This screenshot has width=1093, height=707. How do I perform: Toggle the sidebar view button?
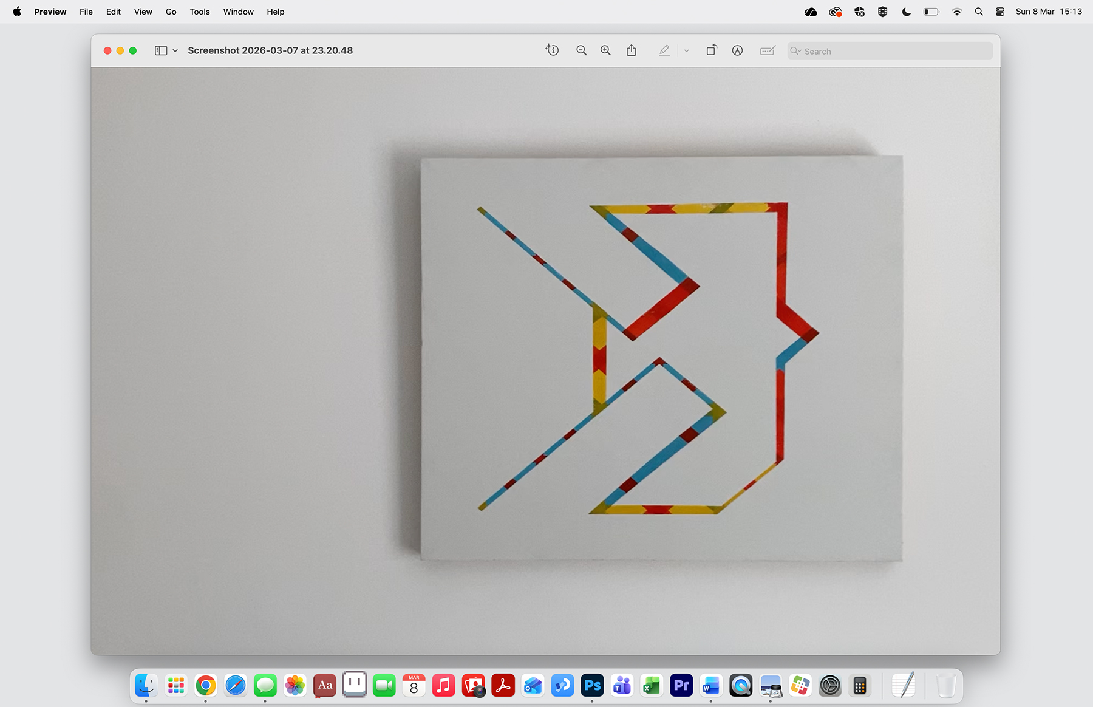(161, 50)
